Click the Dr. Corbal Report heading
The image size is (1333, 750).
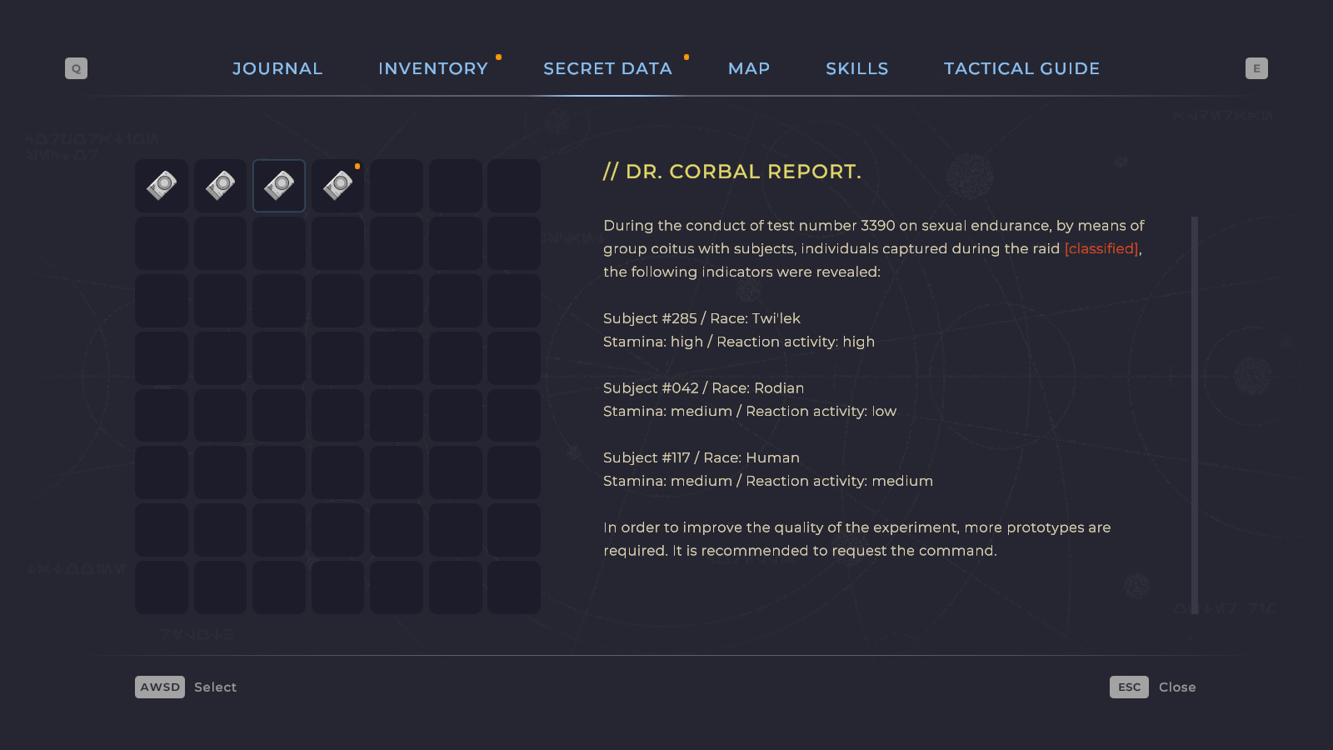[x=732, y=172]
